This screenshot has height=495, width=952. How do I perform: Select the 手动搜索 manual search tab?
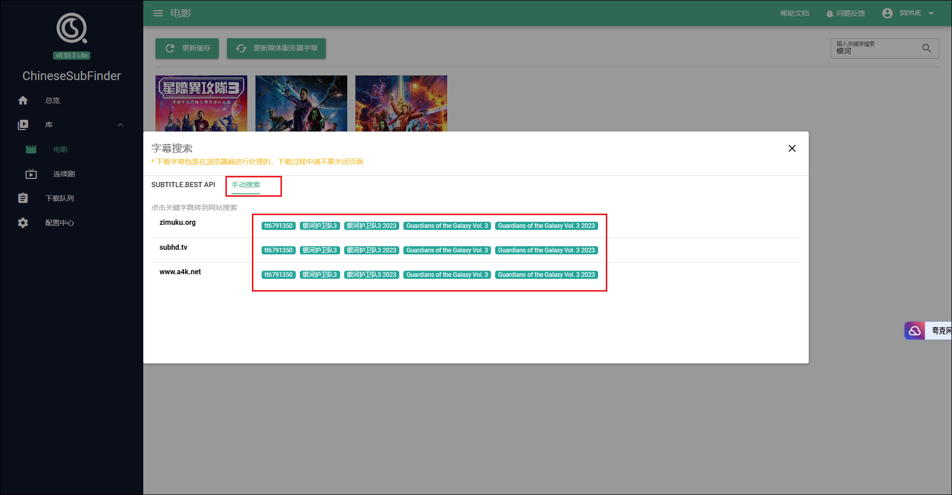pos(246,185)
